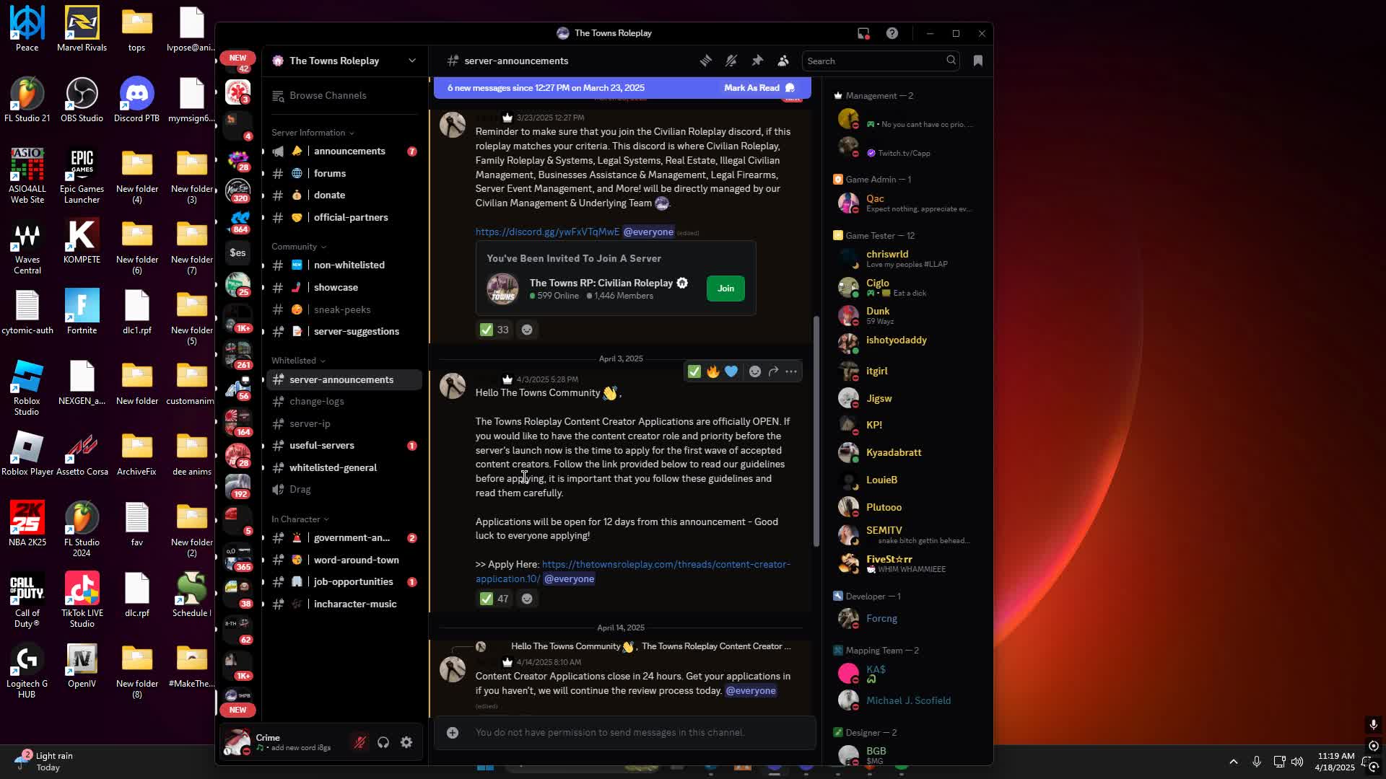
Task: Click the Light rain weather widget
Action: (45, 761)
